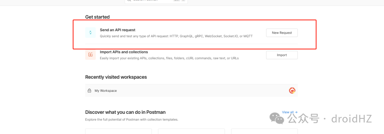Click the lock icon beside My Workspace
This screenshot has height=134, width=384.
(x=89, y=90)
